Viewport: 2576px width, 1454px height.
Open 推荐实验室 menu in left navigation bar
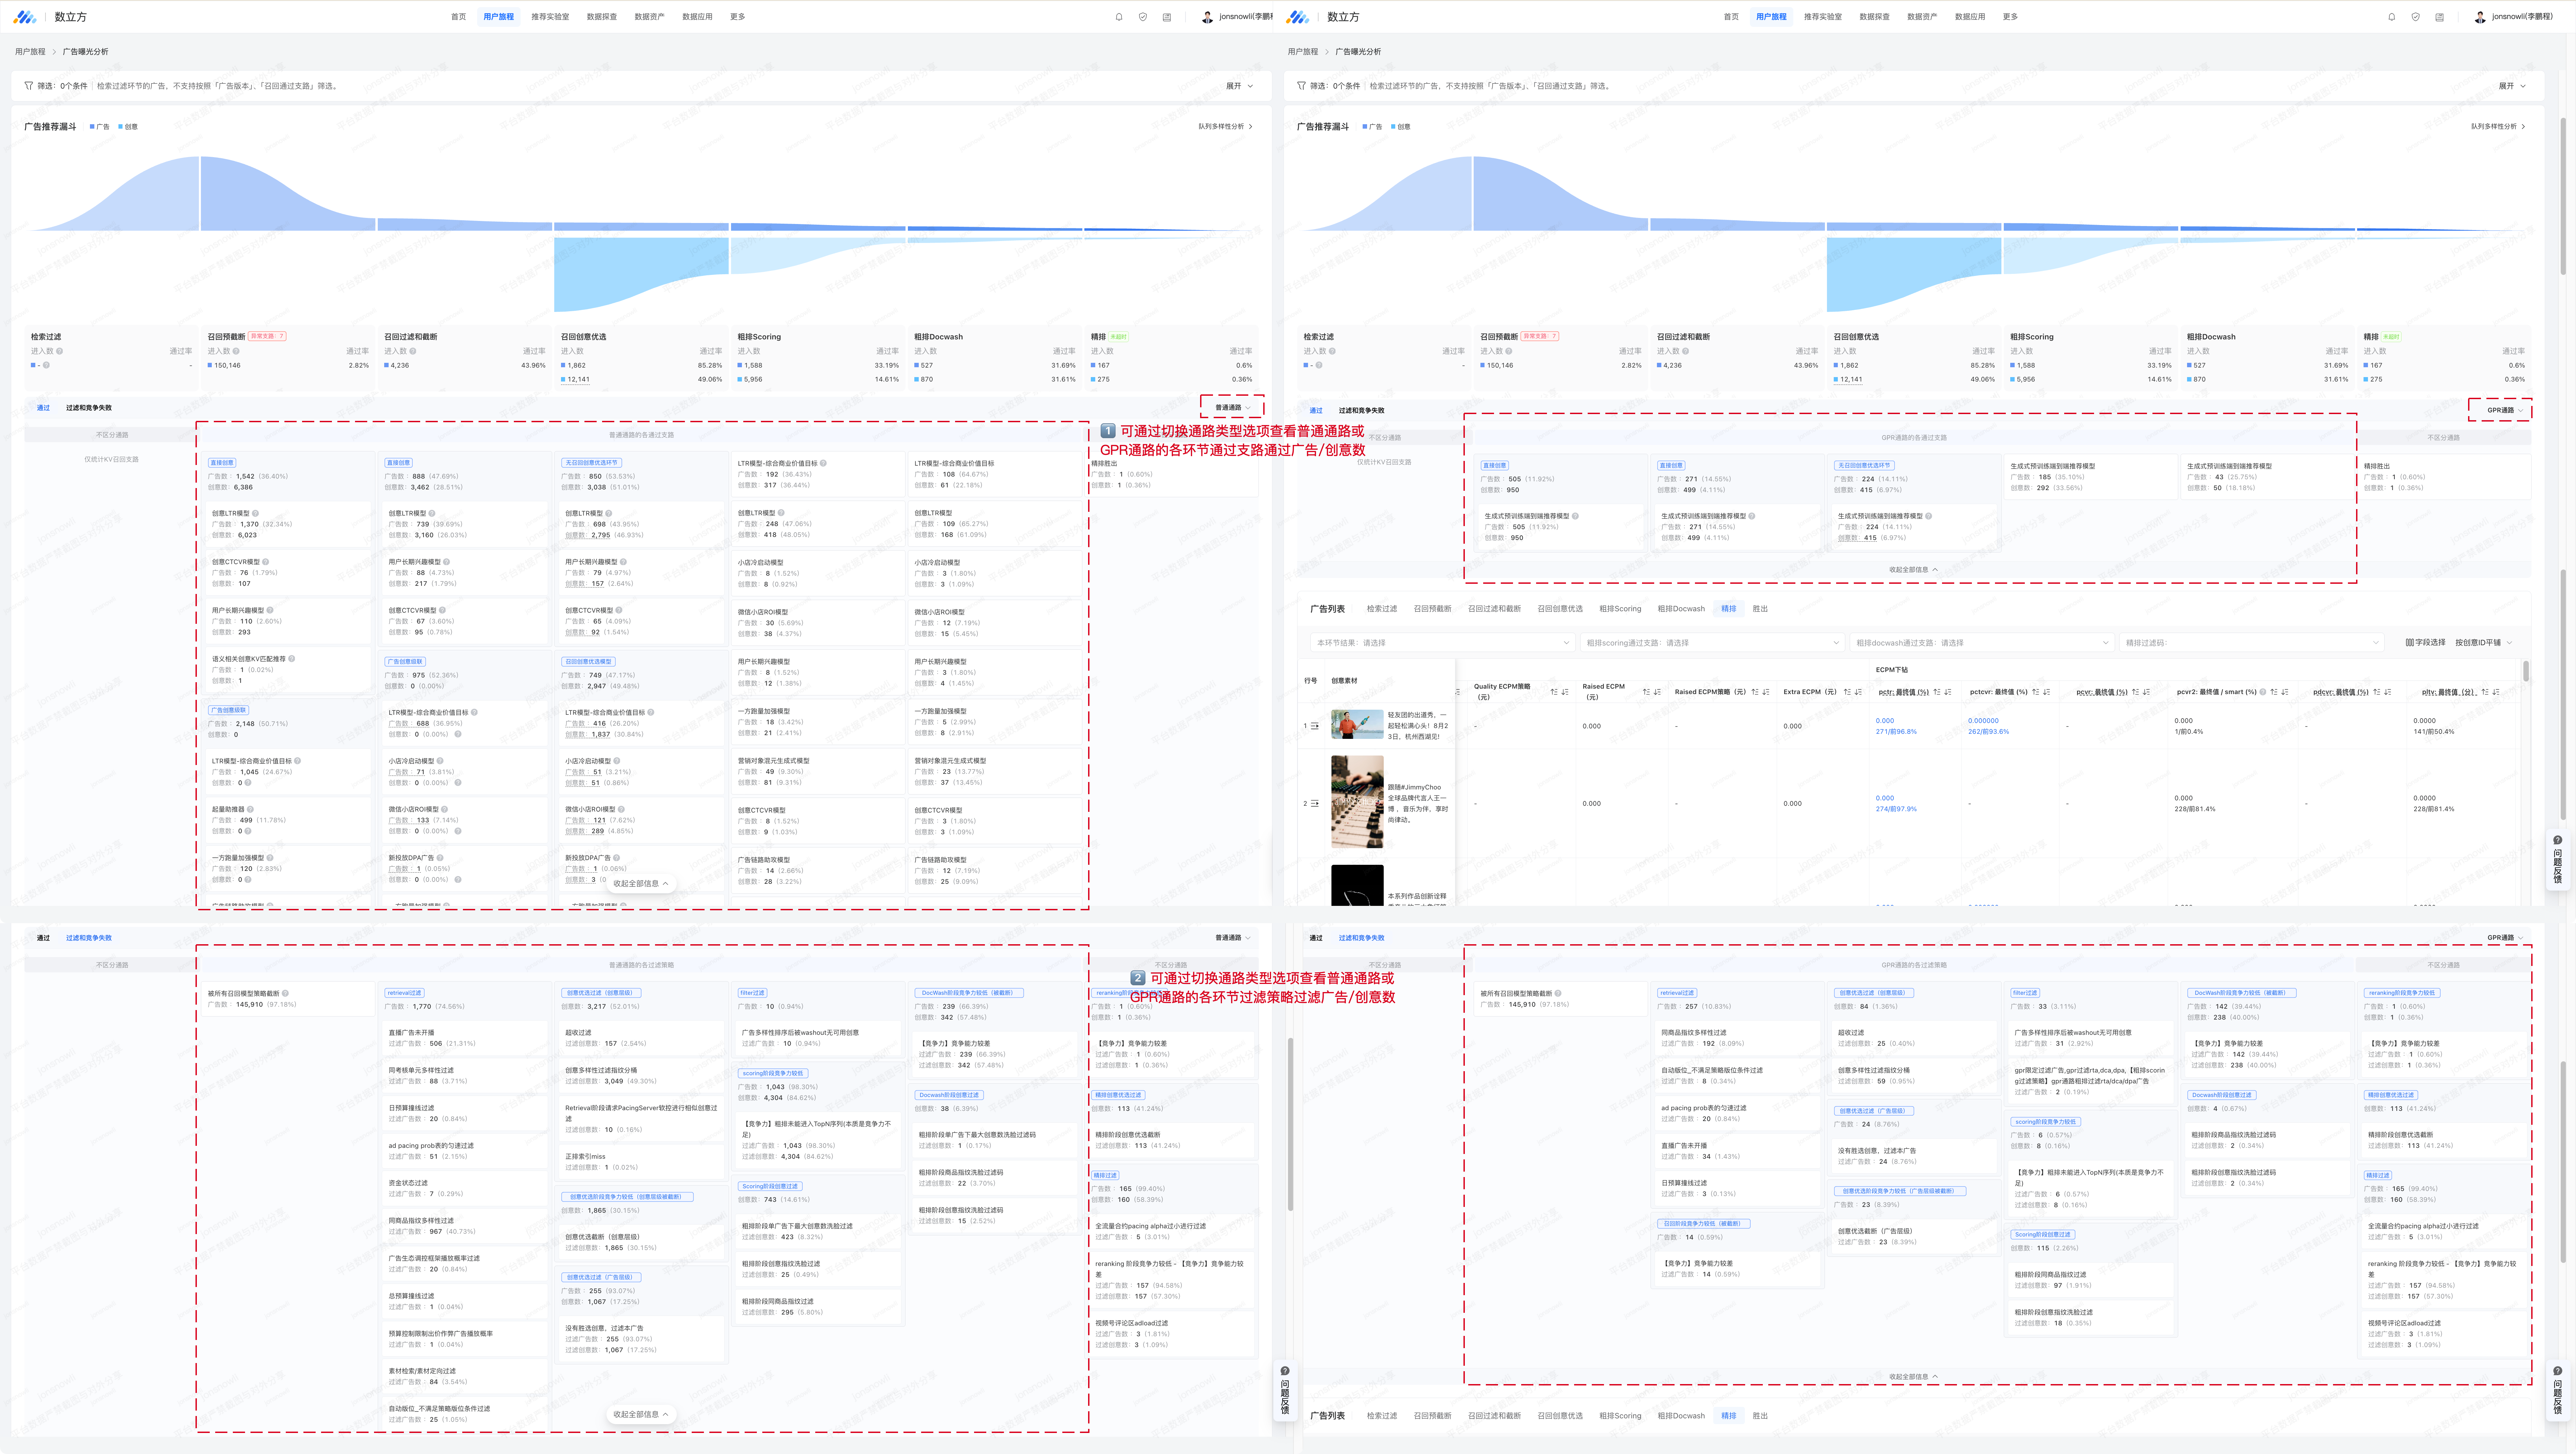[x=550, y=17]
